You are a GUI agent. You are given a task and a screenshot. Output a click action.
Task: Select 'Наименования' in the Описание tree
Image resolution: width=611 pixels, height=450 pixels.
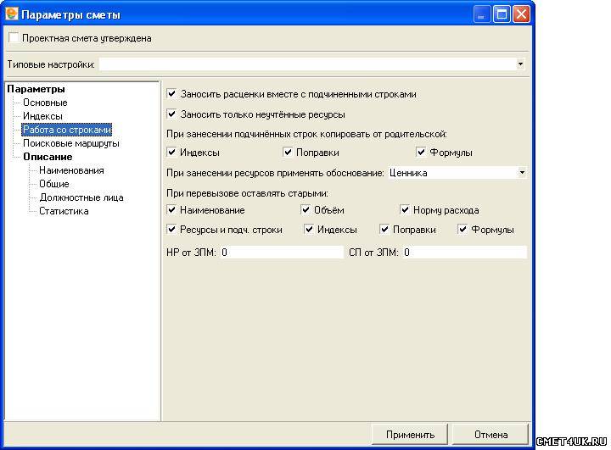pyautogui.click(x=71, y=170)
